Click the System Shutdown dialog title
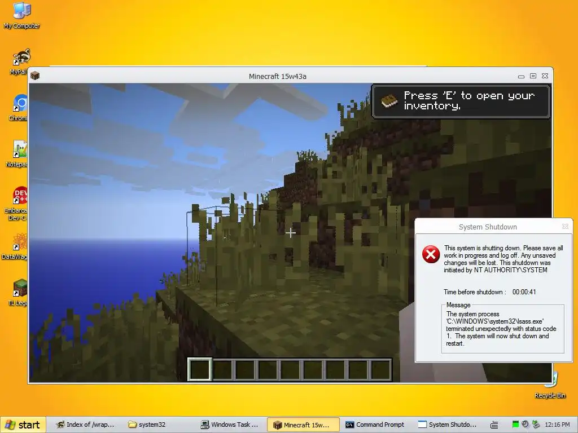The height and width of the screenshot is (433, 578). (x=488, y=227)
